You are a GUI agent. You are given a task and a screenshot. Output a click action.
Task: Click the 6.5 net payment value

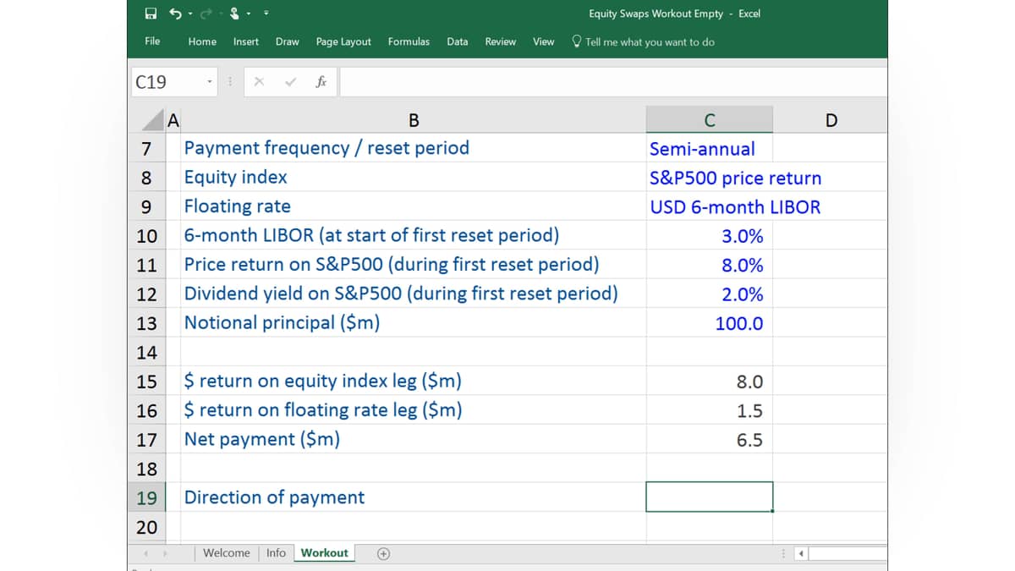(709, 440)
